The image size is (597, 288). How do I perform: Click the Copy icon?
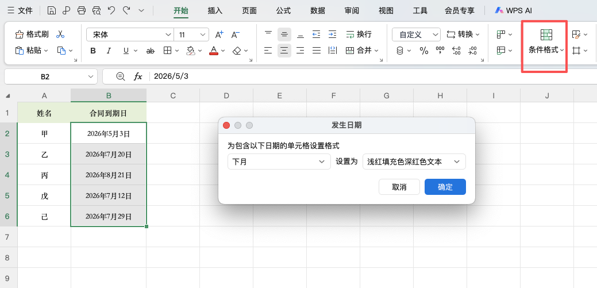[x=61, y=50]
